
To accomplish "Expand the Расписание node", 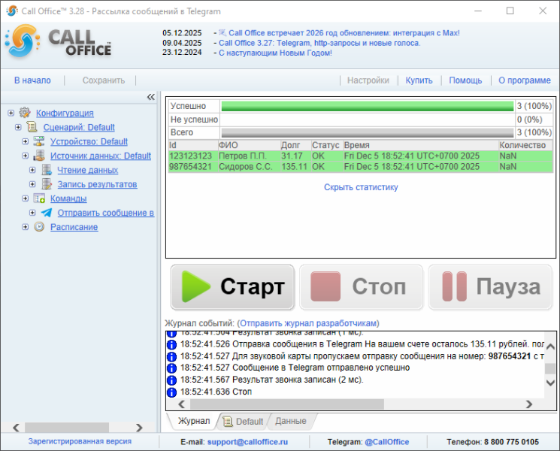I will tap(26, 227).
